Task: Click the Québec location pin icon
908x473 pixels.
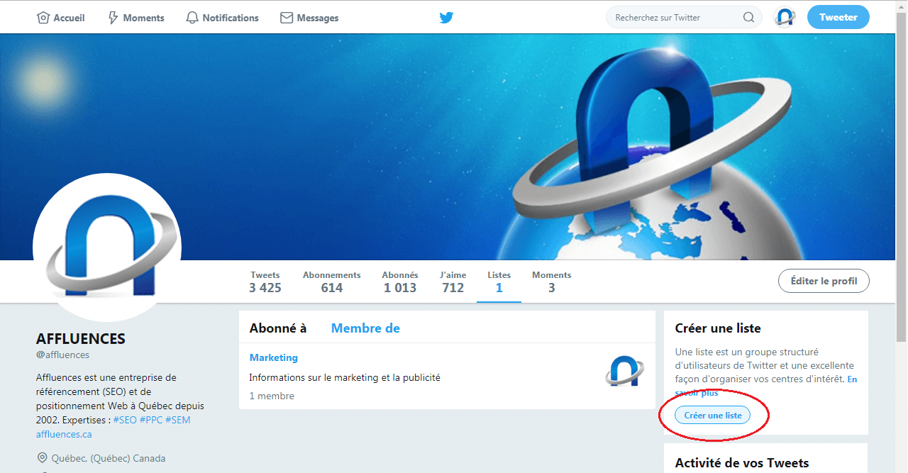Action: [x=43, y=458]
